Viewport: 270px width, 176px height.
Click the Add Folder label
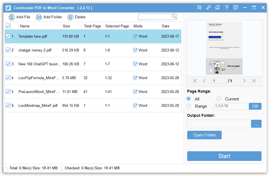tap(53, 17)
